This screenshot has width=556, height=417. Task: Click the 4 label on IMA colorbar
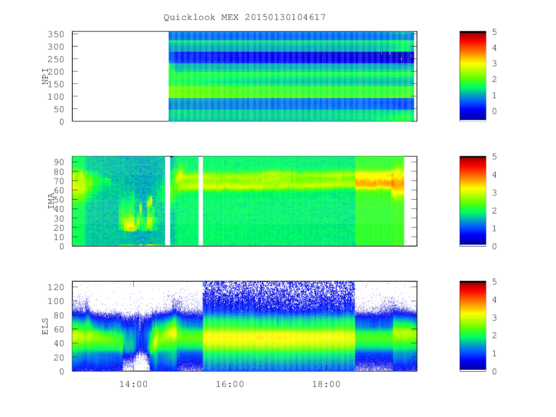[x=494, y=175]
